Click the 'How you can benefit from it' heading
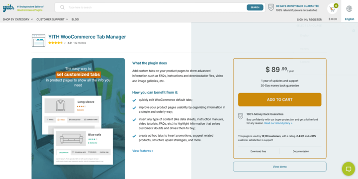Viewport: 358px width, 179px height. coord(155,92)
